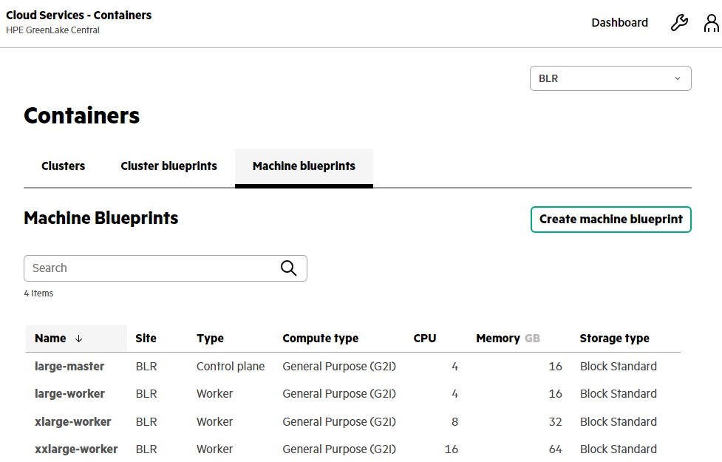This screenshot has height=462, width=722.
Task: Expand the BLR site dropdown
Action: 610,78
